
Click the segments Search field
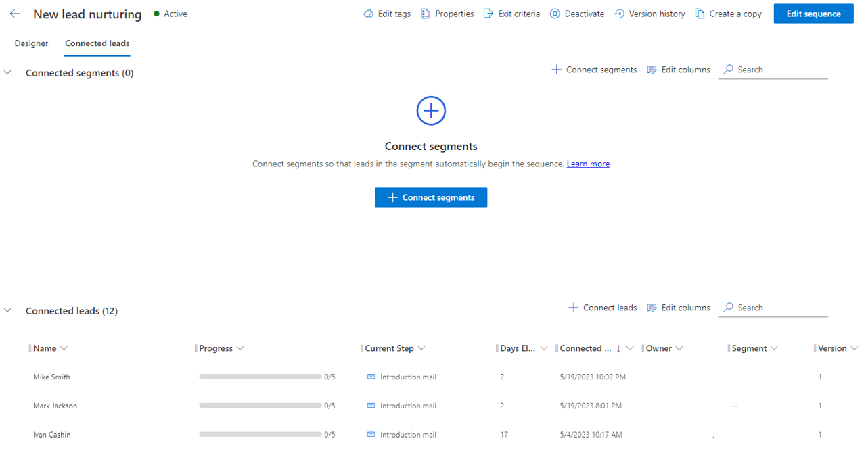coord(773,70)
